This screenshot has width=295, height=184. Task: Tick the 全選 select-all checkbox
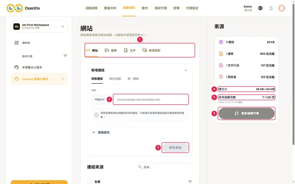[89, 181]
